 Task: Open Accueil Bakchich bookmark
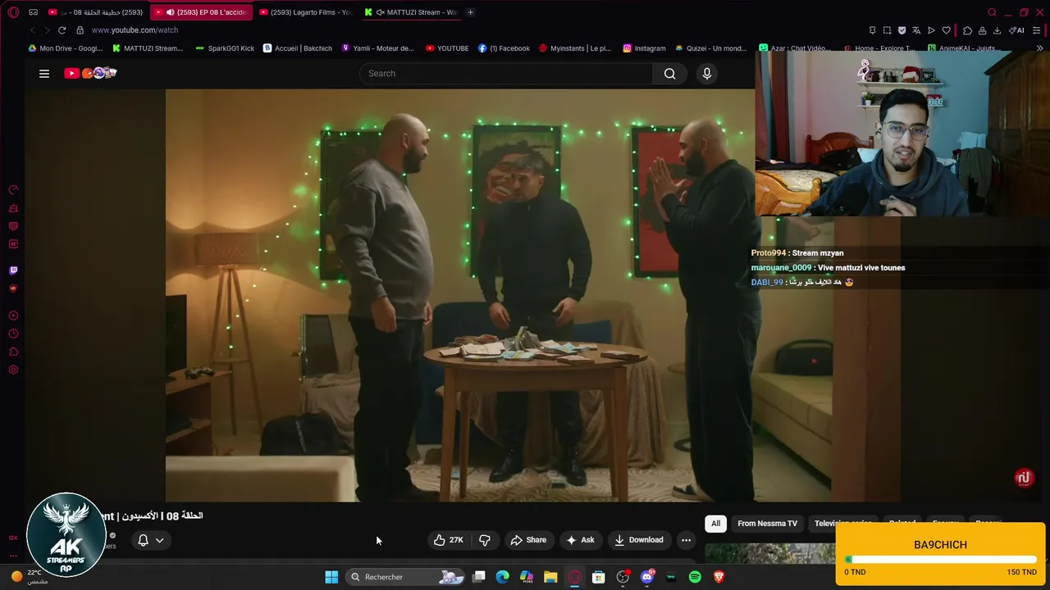(x=297, y=48)
